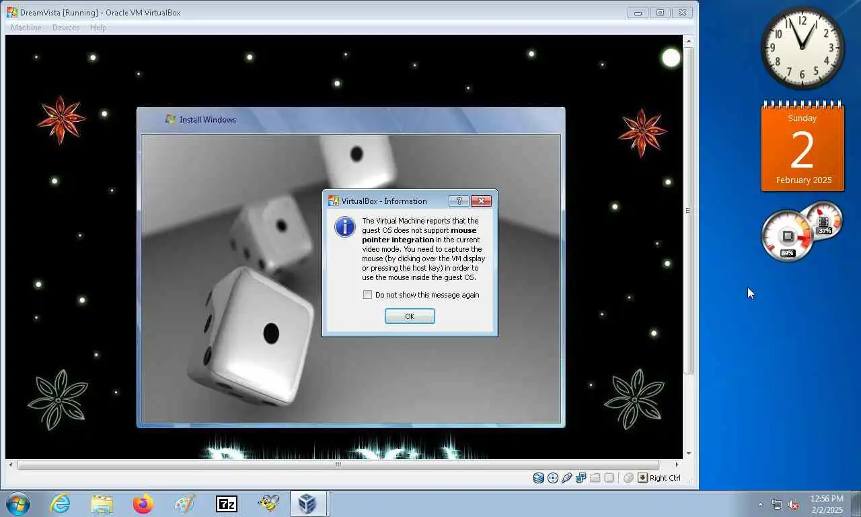This screenshot has height=517, width=861.
Task: Click the network adapters status icon
Action: pyautogui.click(x=581, y=478)
